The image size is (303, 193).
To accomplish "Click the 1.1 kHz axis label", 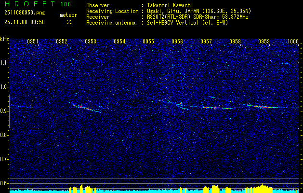I will [x=4, y=63].
